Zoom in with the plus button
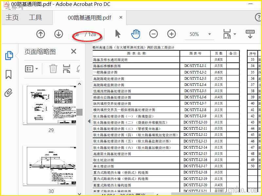This screenshot has height=196, width=262. tap(172, 34)
